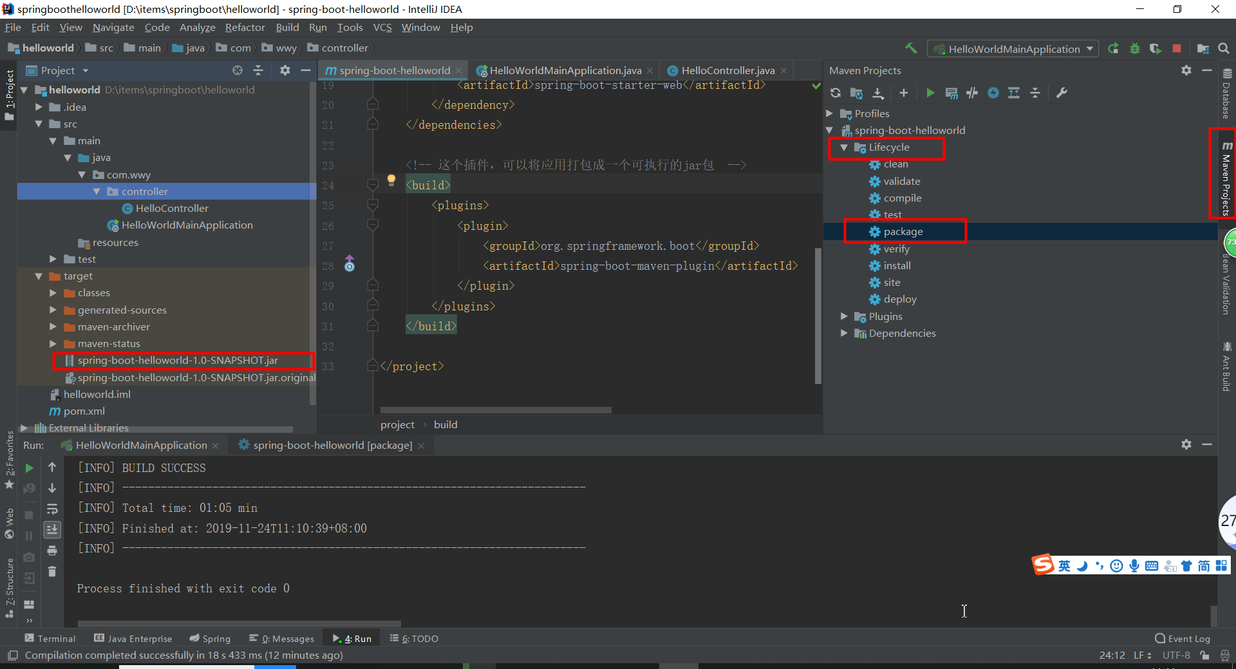Click the intention lightbulb on line 24
Screen dimensions: 1236x669
tap(391, 180)
